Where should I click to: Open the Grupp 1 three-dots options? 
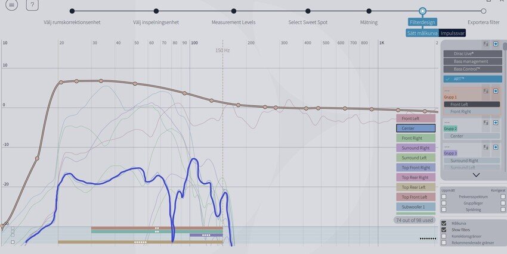click(447, 91)
